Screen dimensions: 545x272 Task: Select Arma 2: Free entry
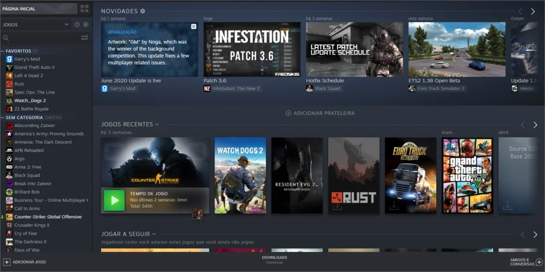(28, 167)
